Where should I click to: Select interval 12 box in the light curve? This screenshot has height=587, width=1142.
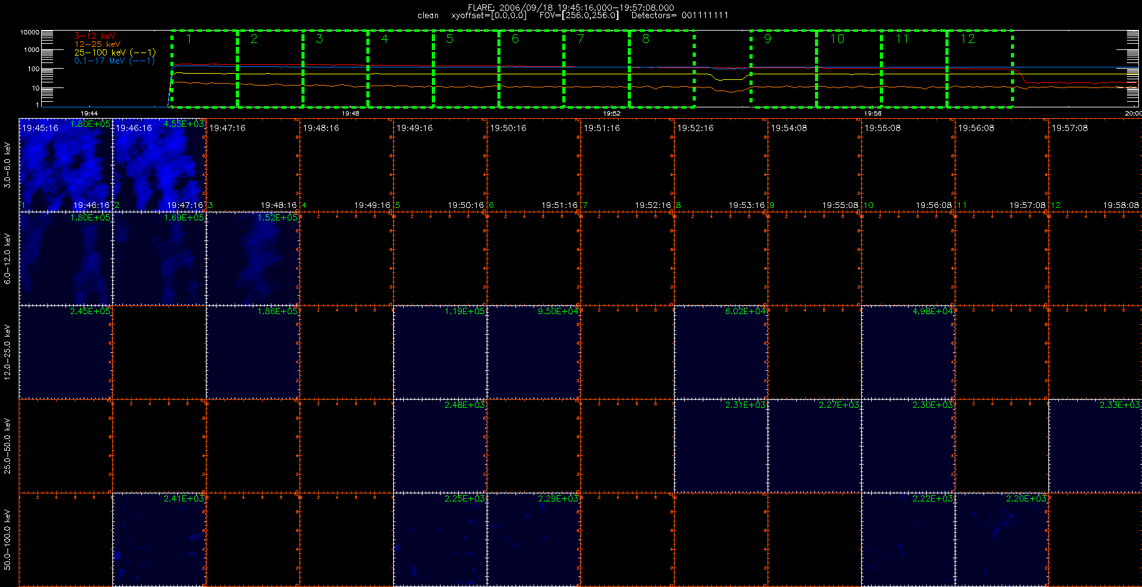coord(980,69)
